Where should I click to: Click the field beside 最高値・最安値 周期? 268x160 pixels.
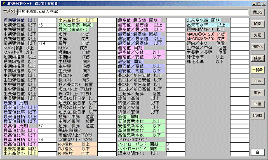(x=176, y=20)
